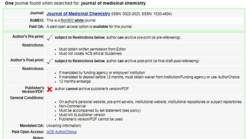Click the Mandated OA label
The height and width of the screenshot is (139, 247).
(32, 126)
